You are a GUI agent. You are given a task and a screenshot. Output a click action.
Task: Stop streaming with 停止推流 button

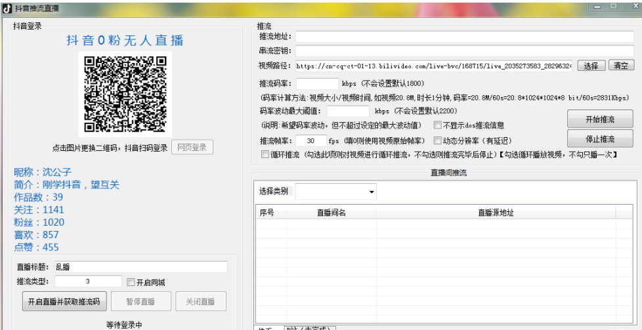coord(599,139)
